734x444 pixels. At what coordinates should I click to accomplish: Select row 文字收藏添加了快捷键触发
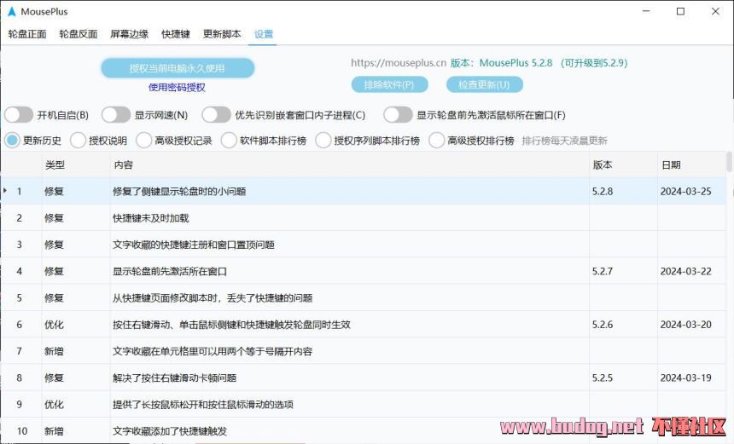[363, 430]
